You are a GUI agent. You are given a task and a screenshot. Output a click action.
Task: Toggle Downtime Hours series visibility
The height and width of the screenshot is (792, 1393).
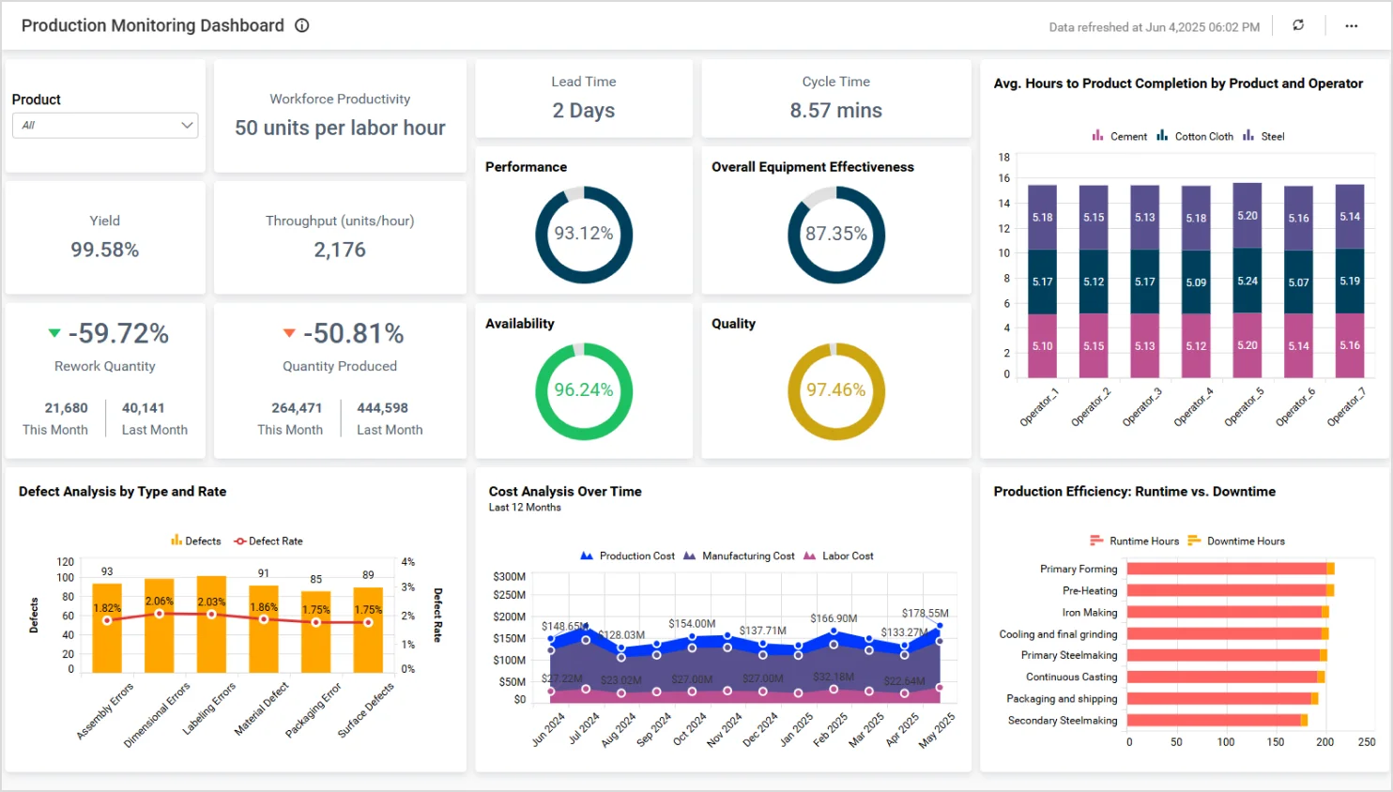(x=1236, y=541)
